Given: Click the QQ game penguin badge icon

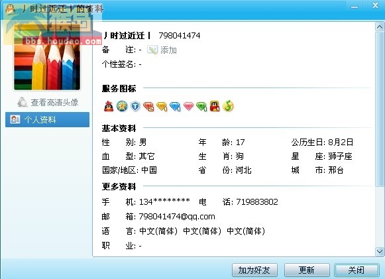Looking at the screenshot, I should click(x=215, y=106).
